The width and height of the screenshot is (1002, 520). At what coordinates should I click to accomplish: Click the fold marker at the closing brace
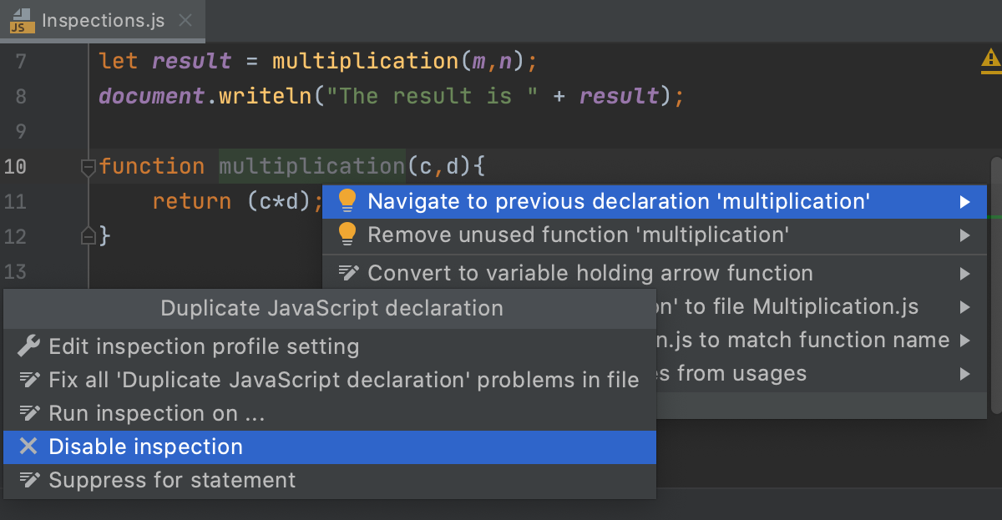point(88,236)
